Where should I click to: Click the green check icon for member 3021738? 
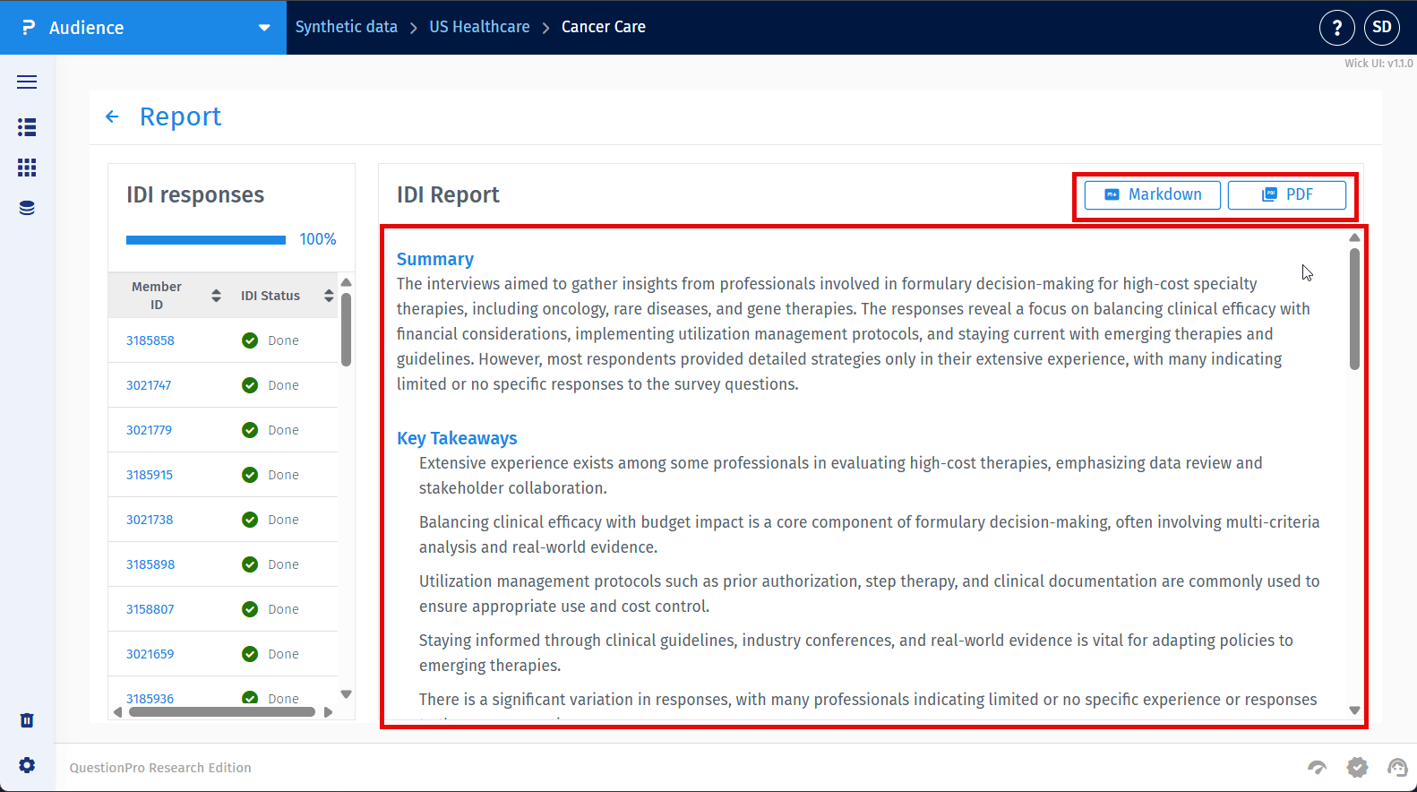pos(250,520)
